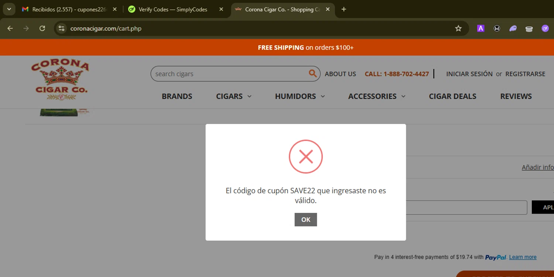Click the Corona Cigar Co. logo

coord(60,80)
